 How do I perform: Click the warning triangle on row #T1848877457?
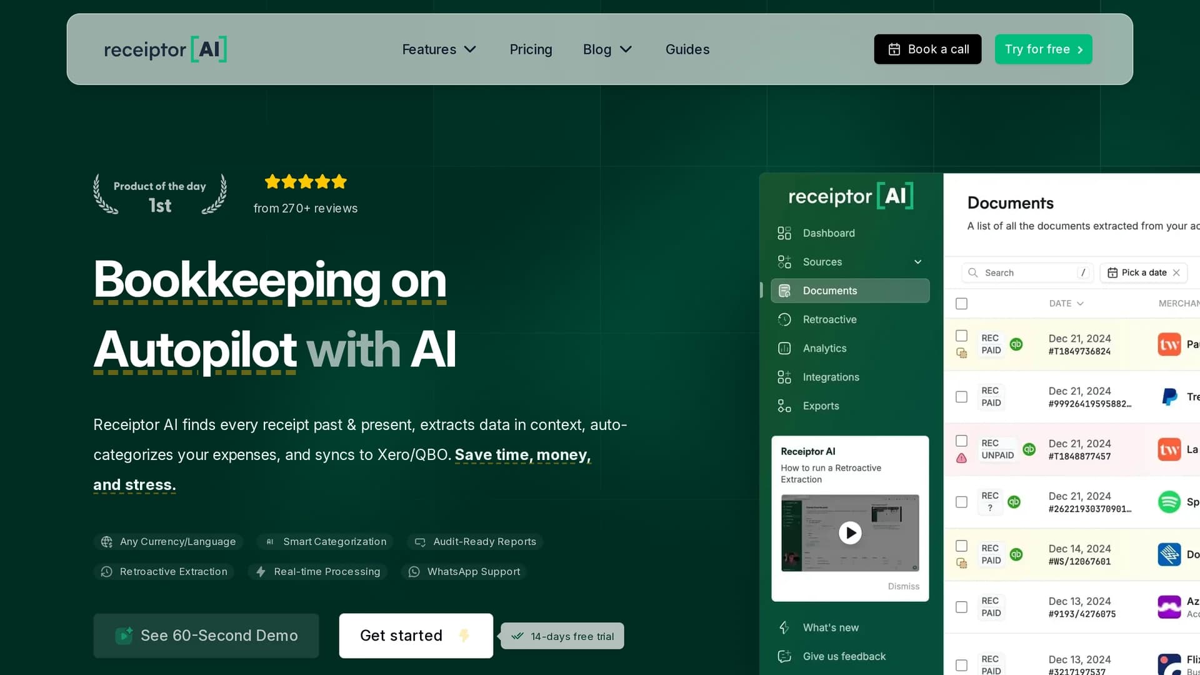[961, 458]
